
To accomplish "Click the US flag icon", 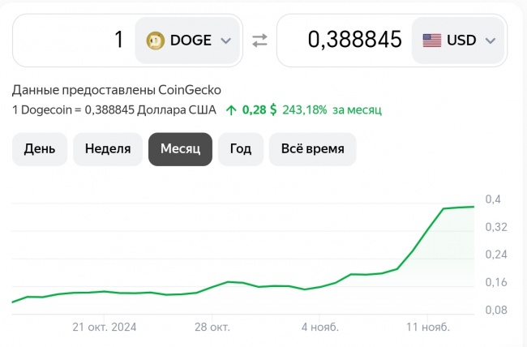I will click(432, 41).
